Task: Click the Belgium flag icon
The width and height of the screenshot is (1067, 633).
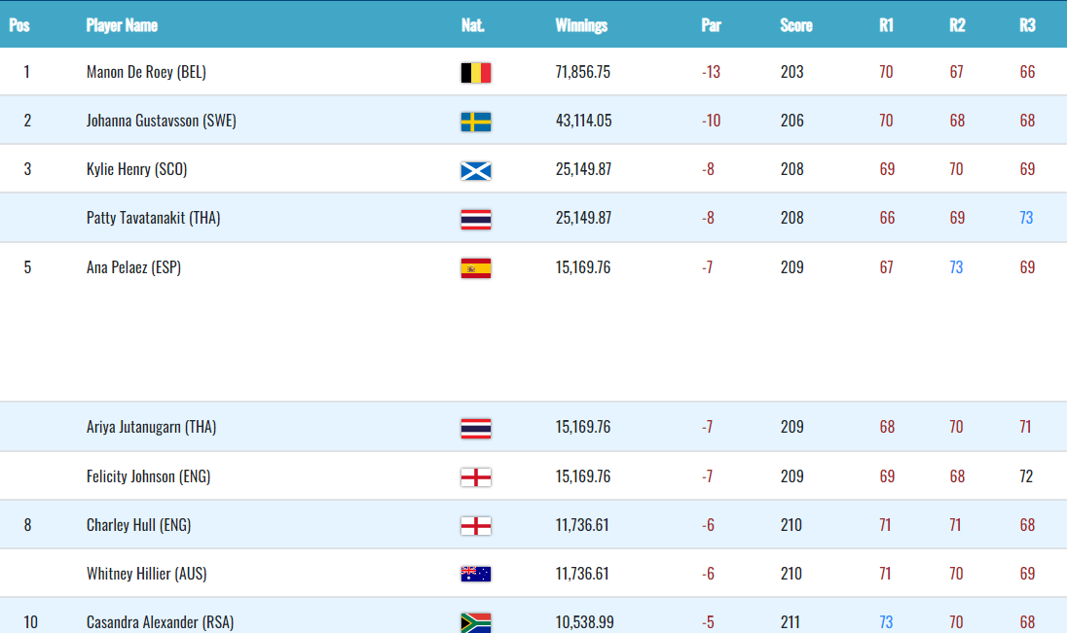Action: (x=475, y=73)
